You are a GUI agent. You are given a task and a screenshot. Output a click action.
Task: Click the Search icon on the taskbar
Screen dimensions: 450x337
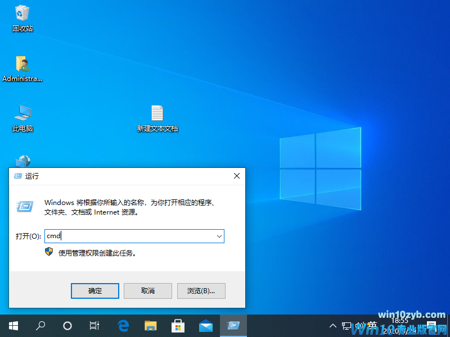point(39,326)
